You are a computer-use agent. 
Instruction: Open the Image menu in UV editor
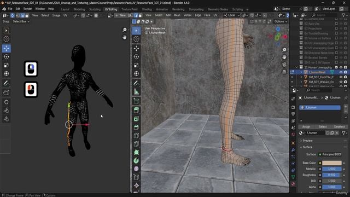(x=56, y=15)
